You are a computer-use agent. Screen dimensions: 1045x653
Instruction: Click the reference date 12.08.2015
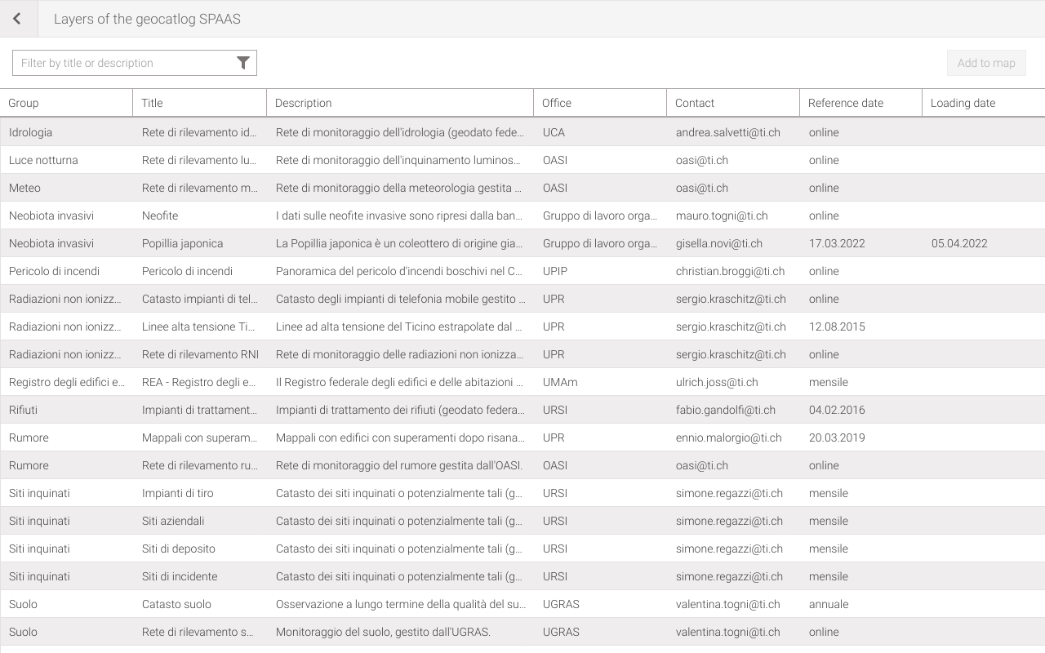click(837, 326)
